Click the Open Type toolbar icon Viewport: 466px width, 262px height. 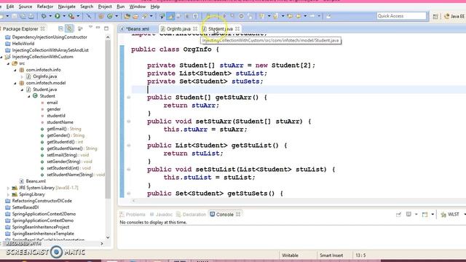[x=127, y=16]
